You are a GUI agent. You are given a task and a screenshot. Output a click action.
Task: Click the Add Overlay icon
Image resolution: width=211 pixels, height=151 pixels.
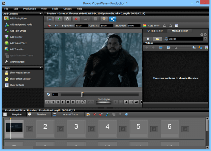pyautogui.click(x=7, y=37)
